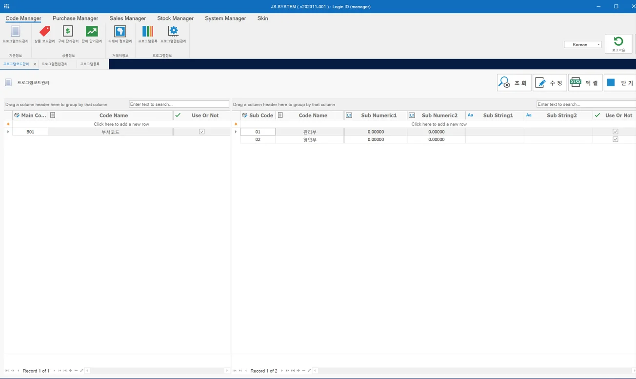Open the Purchase Manager ribbon tab
This screenshot has height=379, width=636.
(x=75, y=18)
